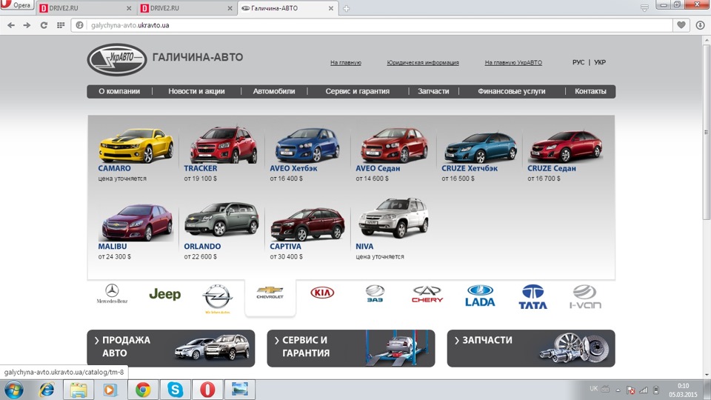Open the Opera menu button

17,5
